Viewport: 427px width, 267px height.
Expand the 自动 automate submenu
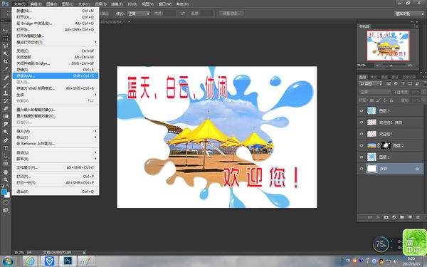coord(56,152)
